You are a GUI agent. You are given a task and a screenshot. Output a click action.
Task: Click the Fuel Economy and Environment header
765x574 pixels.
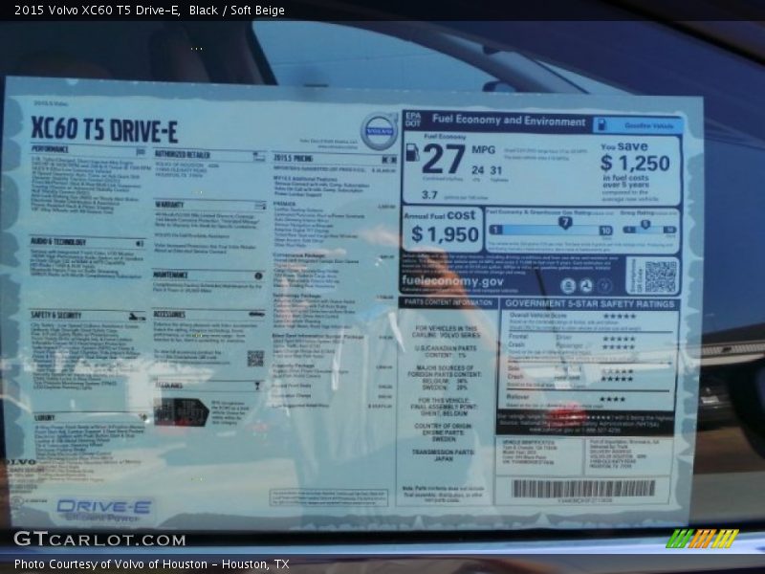pyautogui.click(x=509, y=121)
